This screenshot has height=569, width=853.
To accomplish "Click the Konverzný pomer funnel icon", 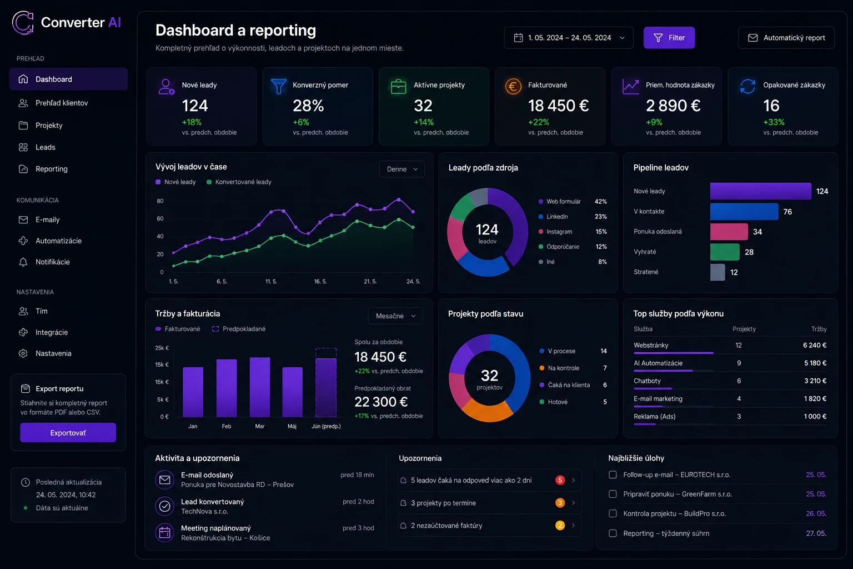I will pos(278,86).
